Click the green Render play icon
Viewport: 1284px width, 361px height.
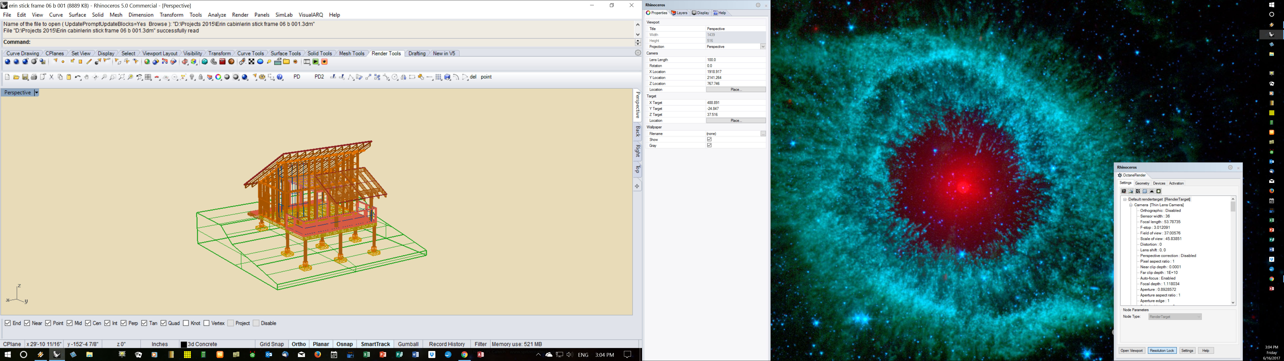[x=315, y=62]
